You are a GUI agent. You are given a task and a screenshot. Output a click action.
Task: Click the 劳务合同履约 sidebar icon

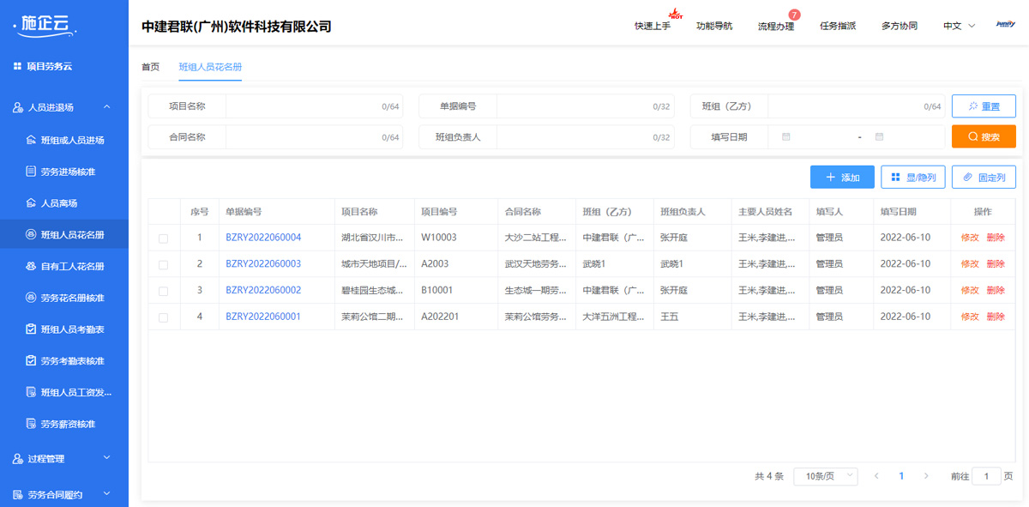[18, 495]
